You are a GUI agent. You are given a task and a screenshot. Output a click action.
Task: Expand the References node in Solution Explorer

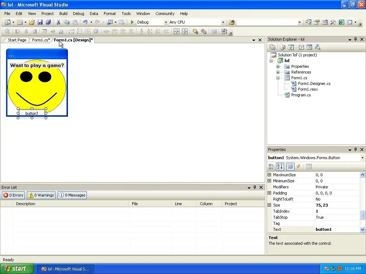pyautogui.click(x=278, y=72)
